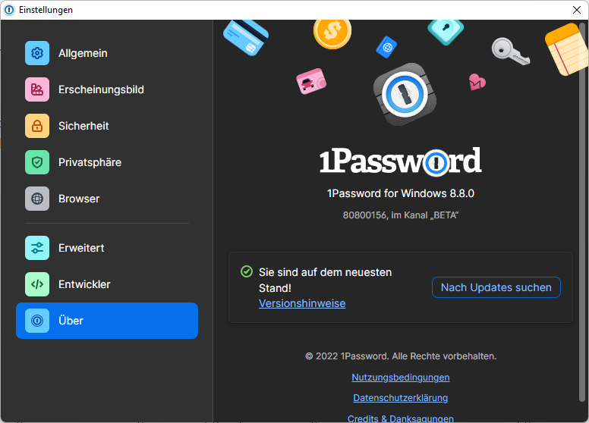Image resolution: width=589 pixels, height=423 pixels.
Task: Click the 1Password icon in title bar
Action: (x=9, y=10)
